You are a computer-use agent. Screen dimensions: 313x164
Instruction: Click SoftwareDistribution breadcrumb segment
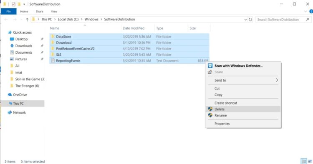(120, 19)
